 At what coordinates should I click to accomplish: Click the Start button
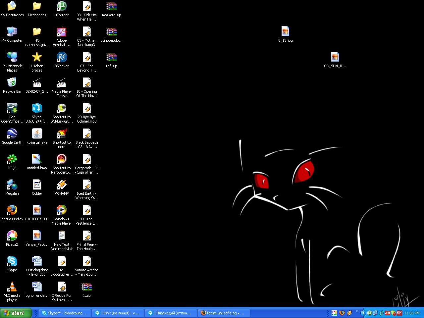16,313
